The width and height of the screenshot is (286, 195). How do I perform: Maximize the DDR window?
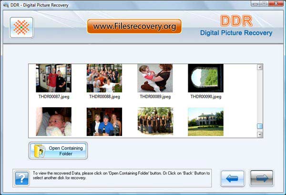[x=264, y=4]
